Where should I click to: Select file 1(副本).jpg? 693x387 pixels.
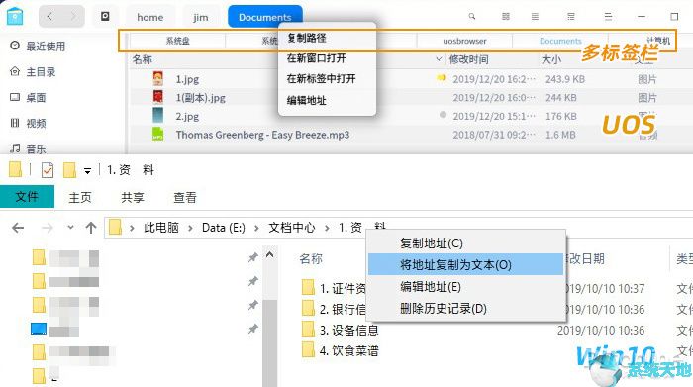(200, 98)
